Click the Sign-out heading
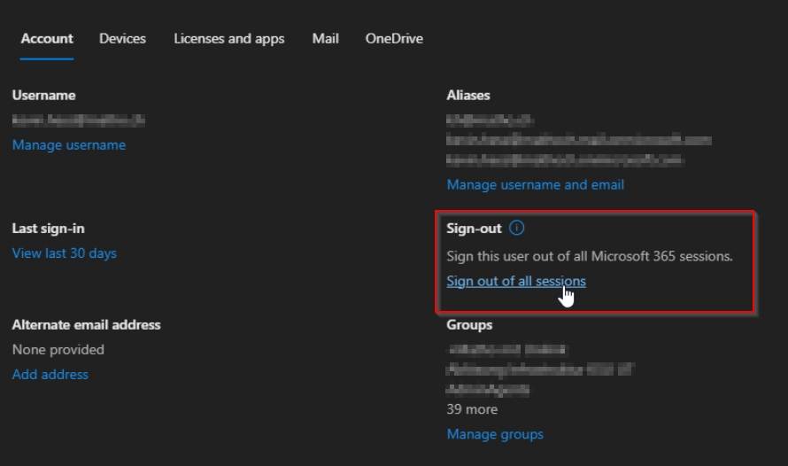This screenshot has height=466, width=788. point(474,229)
